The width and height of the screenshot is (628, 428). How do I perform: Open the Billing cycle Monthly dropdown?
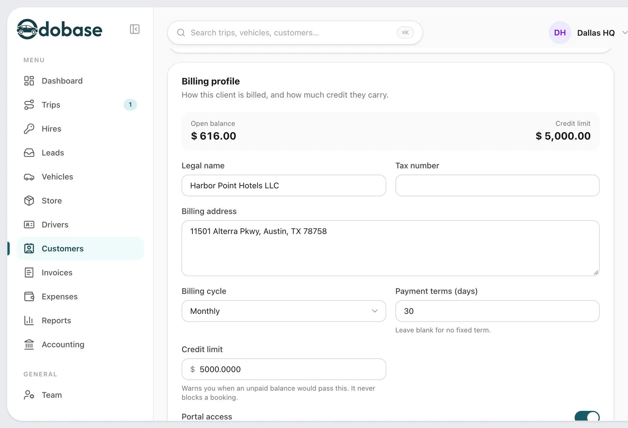[x=284, y=311]
